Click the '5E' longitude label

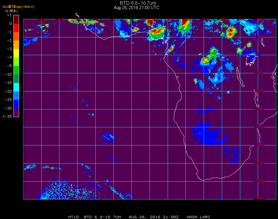152,19
